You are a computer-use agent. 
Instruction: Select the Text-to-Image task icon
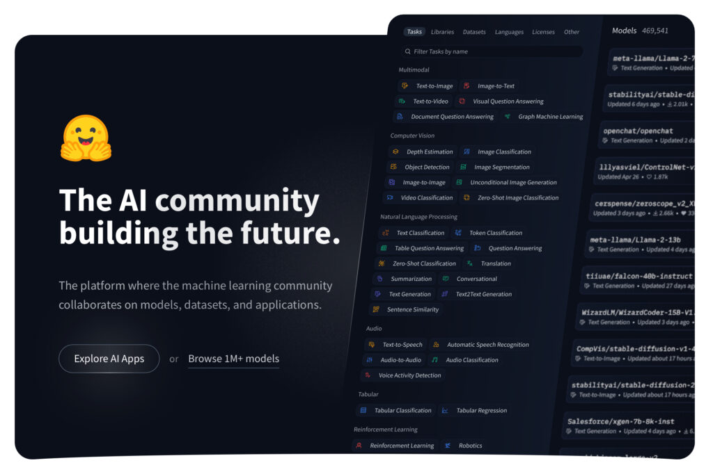[x=405, y=86]
